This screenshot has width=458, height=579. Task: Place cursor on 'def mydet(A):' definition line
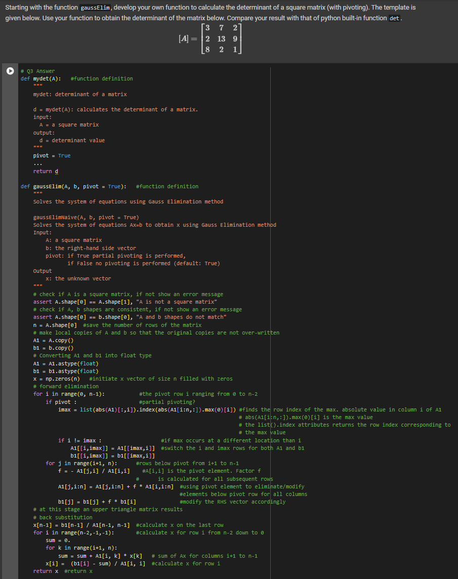pos(41,78)
